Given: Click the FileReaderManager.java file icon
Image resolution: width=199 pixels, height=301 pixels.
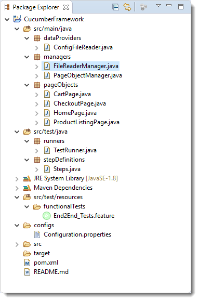Looking at the screenshot, I should (x=47, y=66).
